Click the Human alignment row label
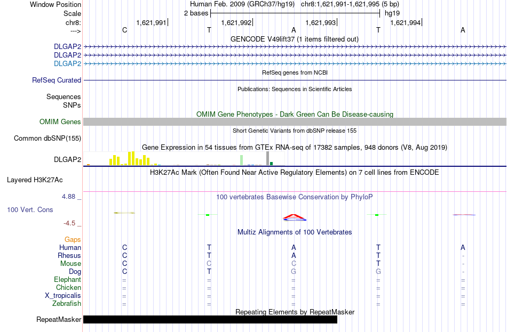The width and height of the screenshot is (507, 332). coord(70,248)
